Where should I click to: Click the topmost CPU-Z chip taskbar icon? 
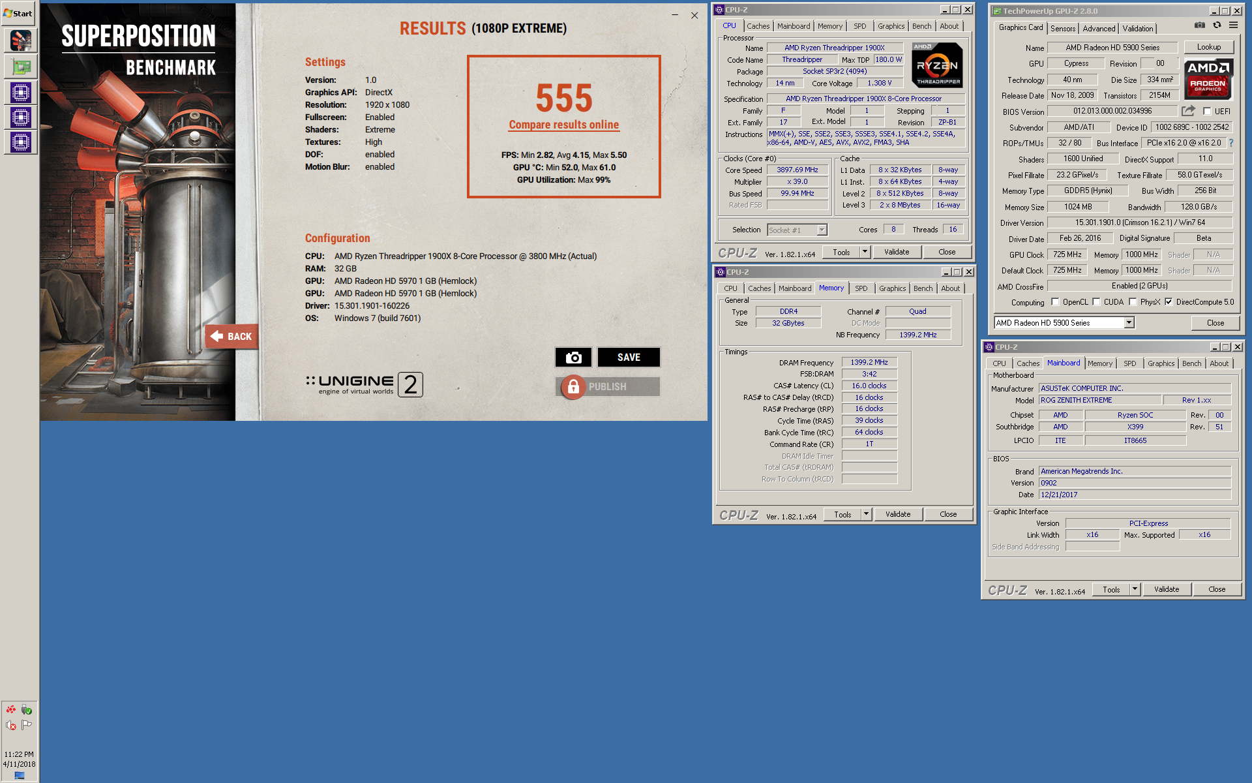[x=20, y=92]
